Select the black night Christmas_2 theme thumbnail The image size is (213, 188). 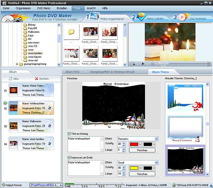[186, 160]
